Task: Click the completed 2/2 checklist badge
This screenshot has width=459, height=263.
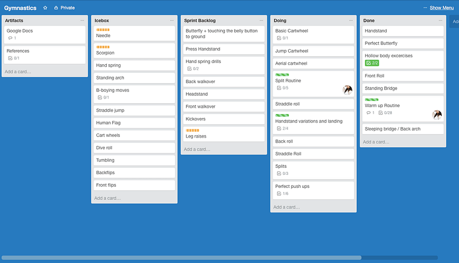Action: click(x=372, y=63)
